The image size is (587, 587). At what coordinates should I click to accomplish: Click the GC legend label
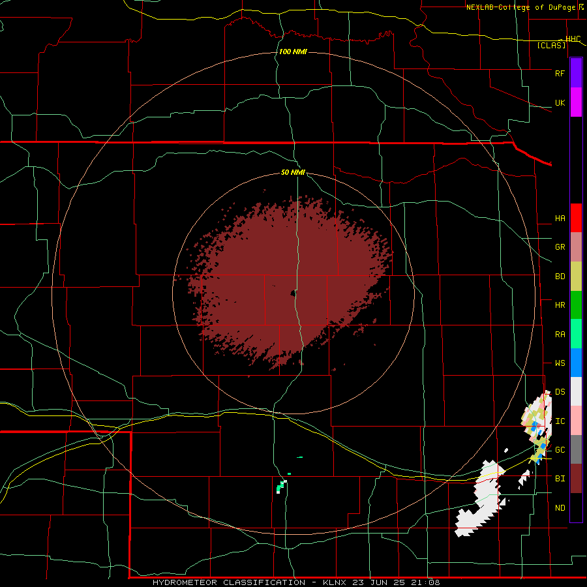[560, 450]
